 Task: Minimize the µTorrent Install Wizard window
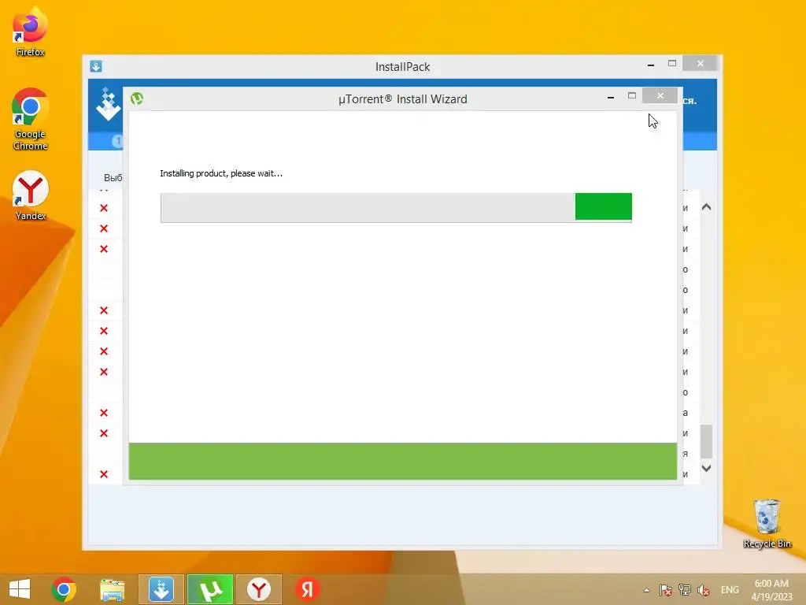611,97
